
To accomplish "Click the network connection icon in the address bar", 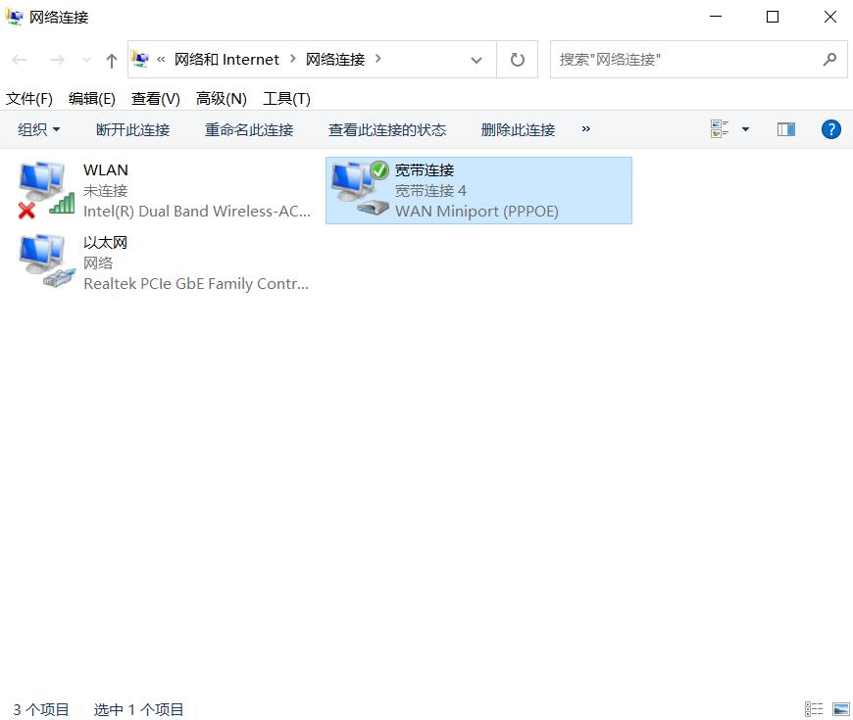I will pyautogui.click(x=142, y=59).
